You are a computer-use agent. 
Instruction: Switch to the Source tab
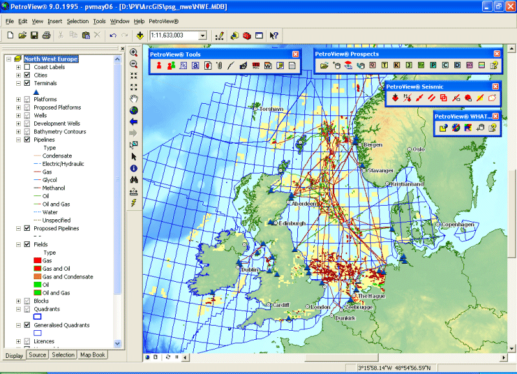point(37,355)
